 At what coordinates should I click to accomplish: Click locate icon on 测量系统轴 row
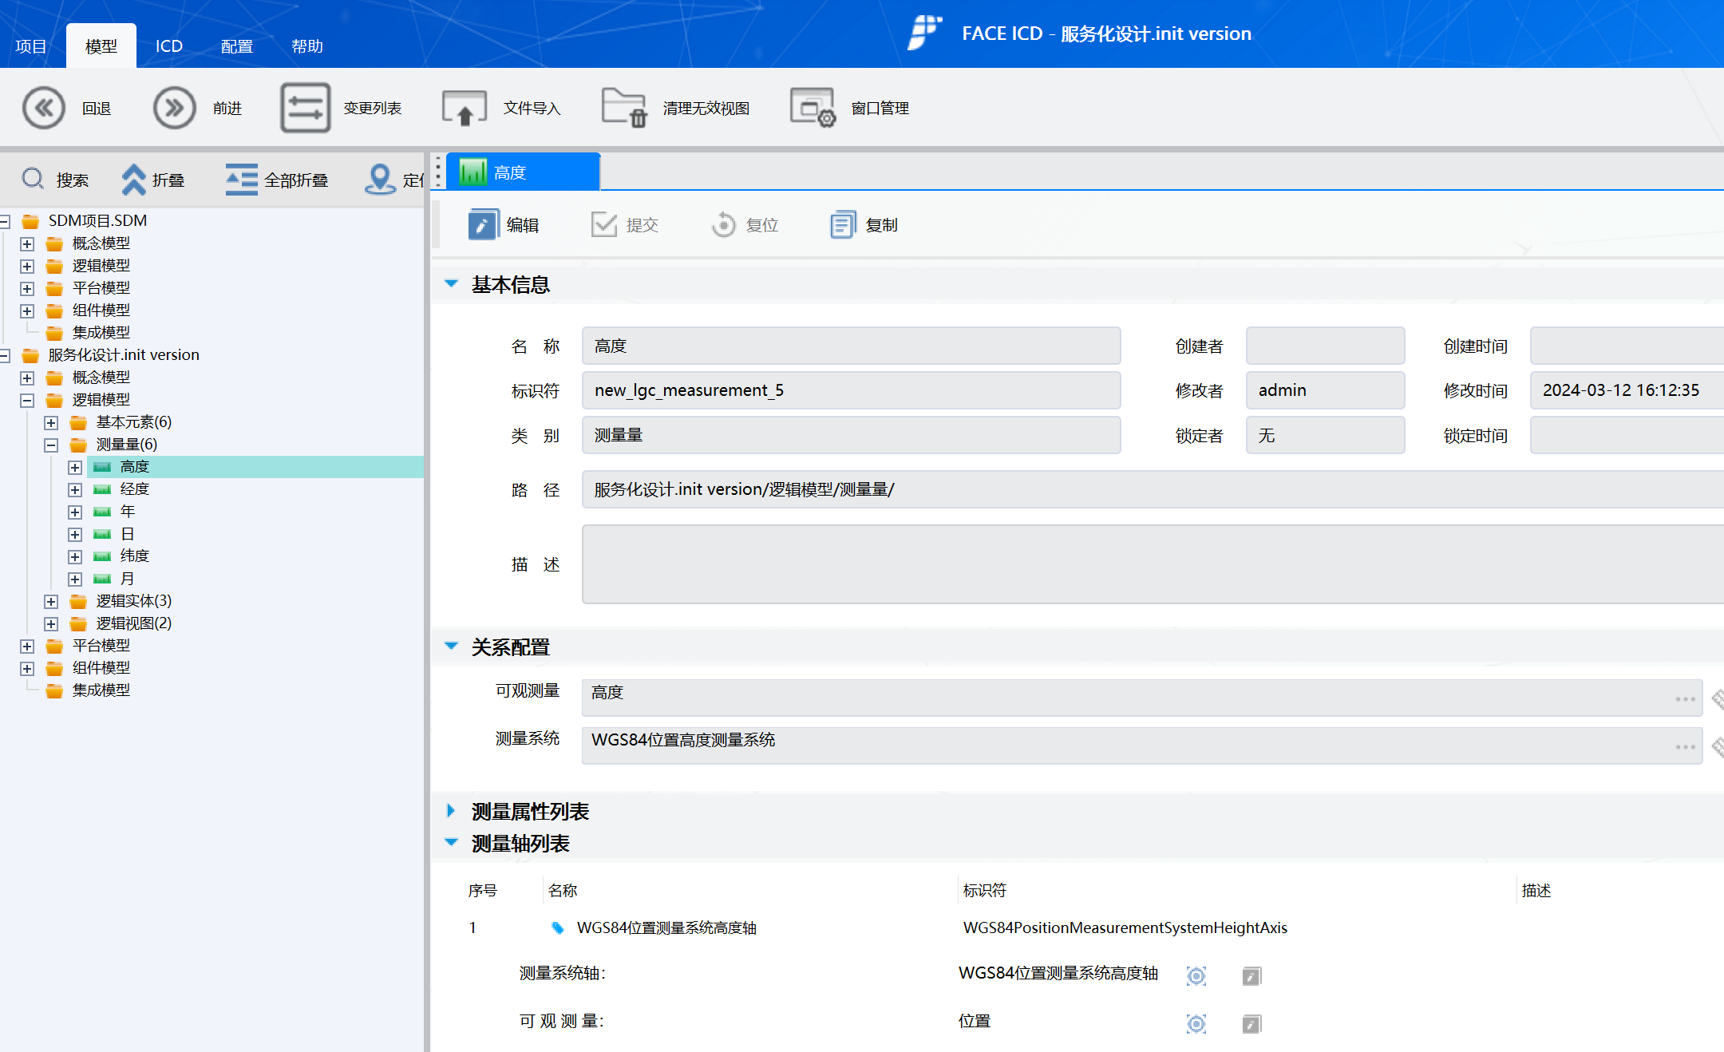1196,975
